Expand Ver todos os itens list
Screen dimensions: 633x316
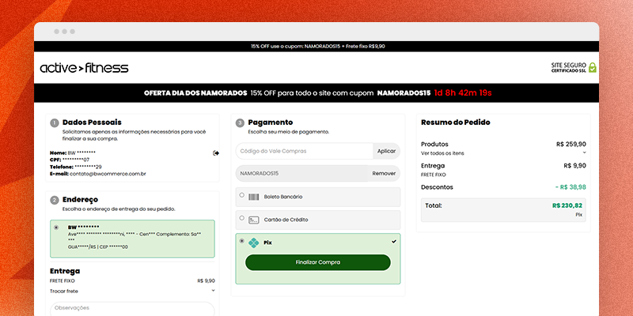(x=584, y=152)
